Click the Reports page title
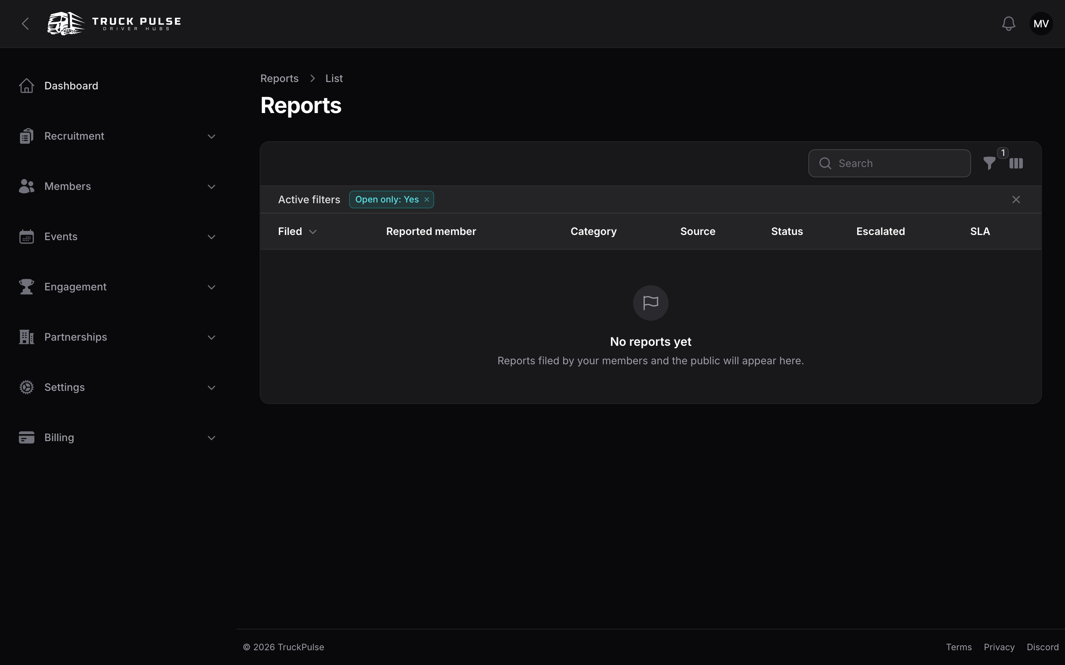Viewport: 1065px width, 665px height. point(301,106)
